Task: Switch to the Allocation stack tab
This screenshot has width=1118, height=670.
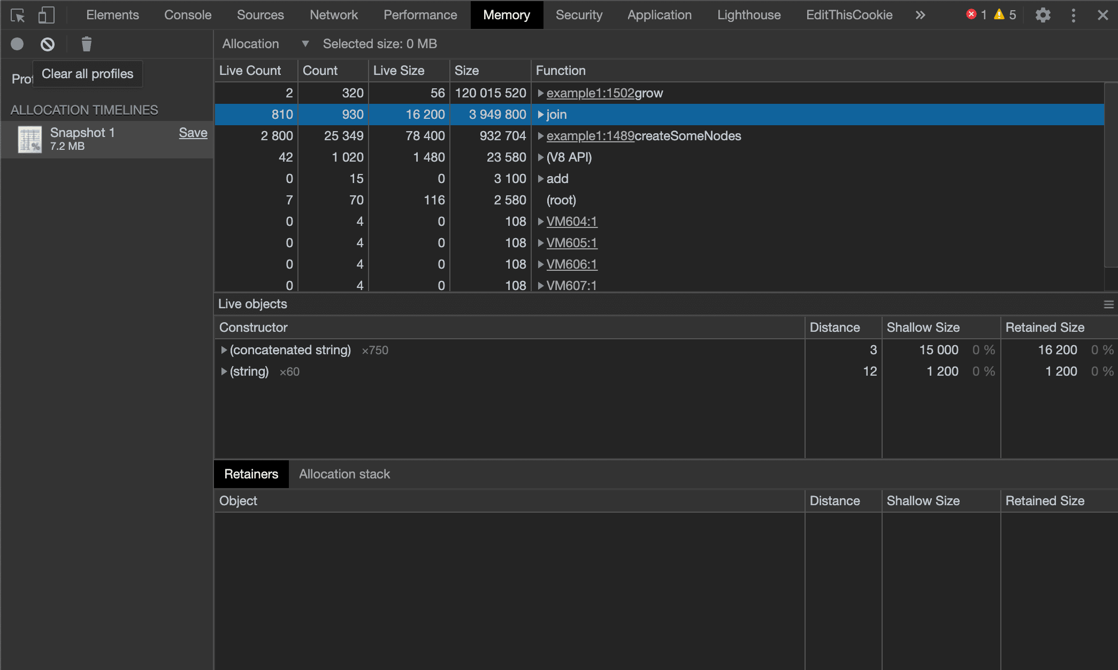Action: (344, 474)
